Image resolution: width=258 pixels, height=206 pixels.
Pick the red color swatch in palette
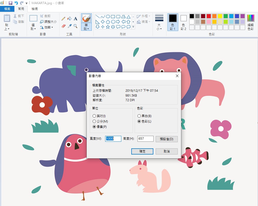tap(209, 16)
